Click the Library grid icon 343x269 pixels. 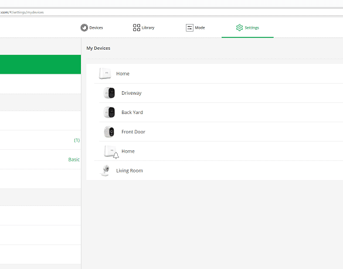(x=137, y=27)
